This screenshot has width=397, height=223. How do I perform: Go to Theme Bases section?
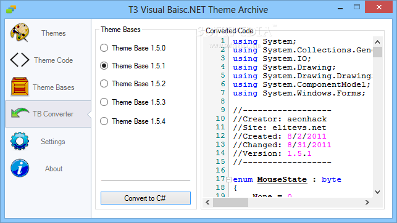click(x=48, y=87)
